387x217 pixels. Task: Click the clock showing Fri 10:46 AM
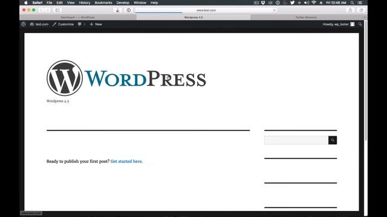(x=336, y=2)
